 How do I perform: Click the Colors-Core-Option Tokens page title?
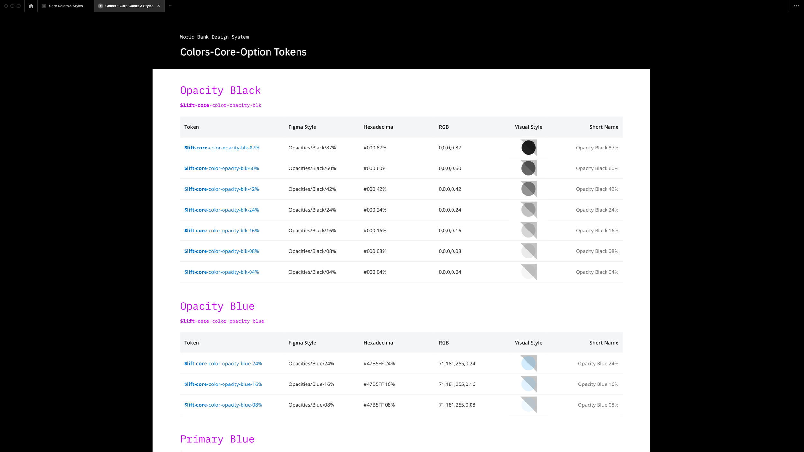click(x=243, y=52)
